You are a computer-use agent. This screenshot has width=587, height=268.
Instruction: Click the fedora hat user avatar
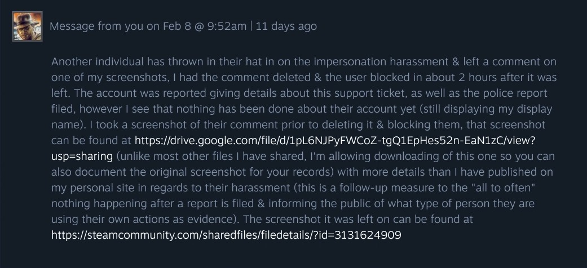coord(27,26)
